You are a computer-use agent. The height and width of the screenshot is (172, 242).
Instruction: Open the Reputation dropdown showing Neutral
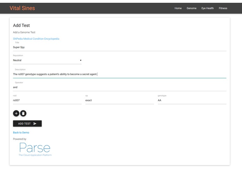pos(47,60)
